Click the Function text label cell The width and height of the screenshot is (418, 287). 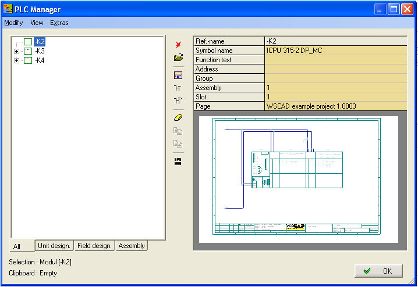229,60
